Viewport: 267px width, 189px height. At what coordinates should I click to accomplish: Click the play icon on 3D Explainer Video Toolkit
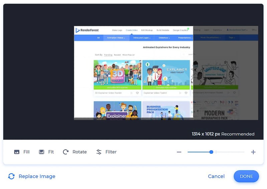coord(131,93)
